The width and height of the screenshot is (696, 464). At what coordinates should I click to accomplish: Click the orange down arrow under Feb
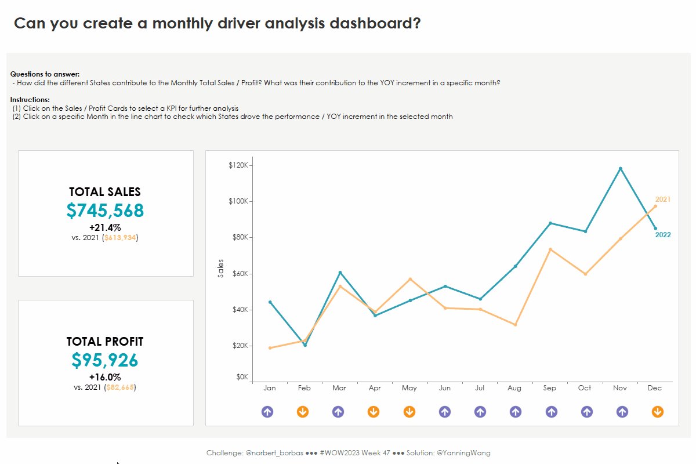[x=303, y=412]
